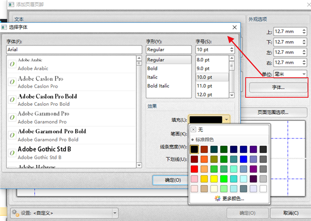Screen dimensions: 311x221
Task: Click the Adobe Caslon Pro font icon
Action: pyautogui.click(x=12, y=82)
